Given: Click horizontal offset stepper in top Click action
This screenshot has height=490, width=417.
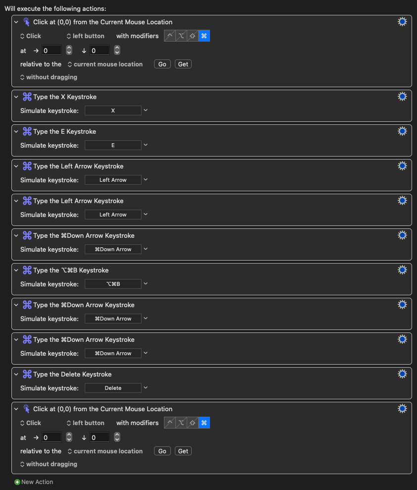Looking at the screenshot, I should click(69, 50).
